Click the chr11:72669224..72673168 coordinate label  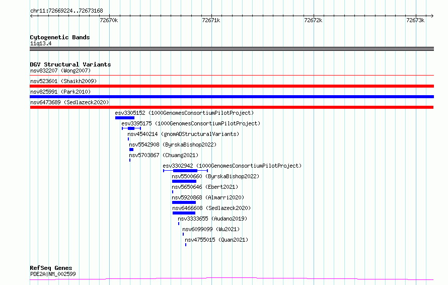pyautogui.click(x=66, y=11)
